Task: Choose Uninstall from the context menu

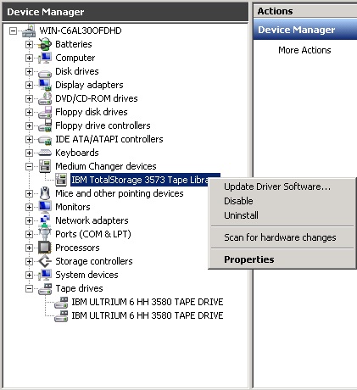Action: point(241,215)
